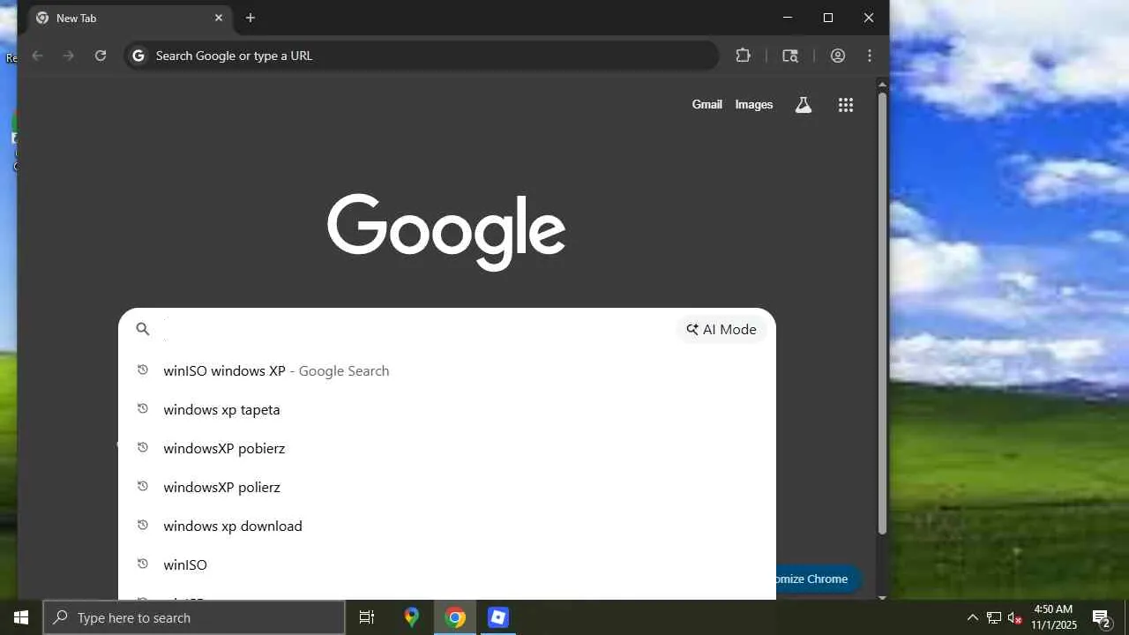Click the Google logo
This screenshot has width=1129, height=635.
pyautogui.click(x=446, y=232)
